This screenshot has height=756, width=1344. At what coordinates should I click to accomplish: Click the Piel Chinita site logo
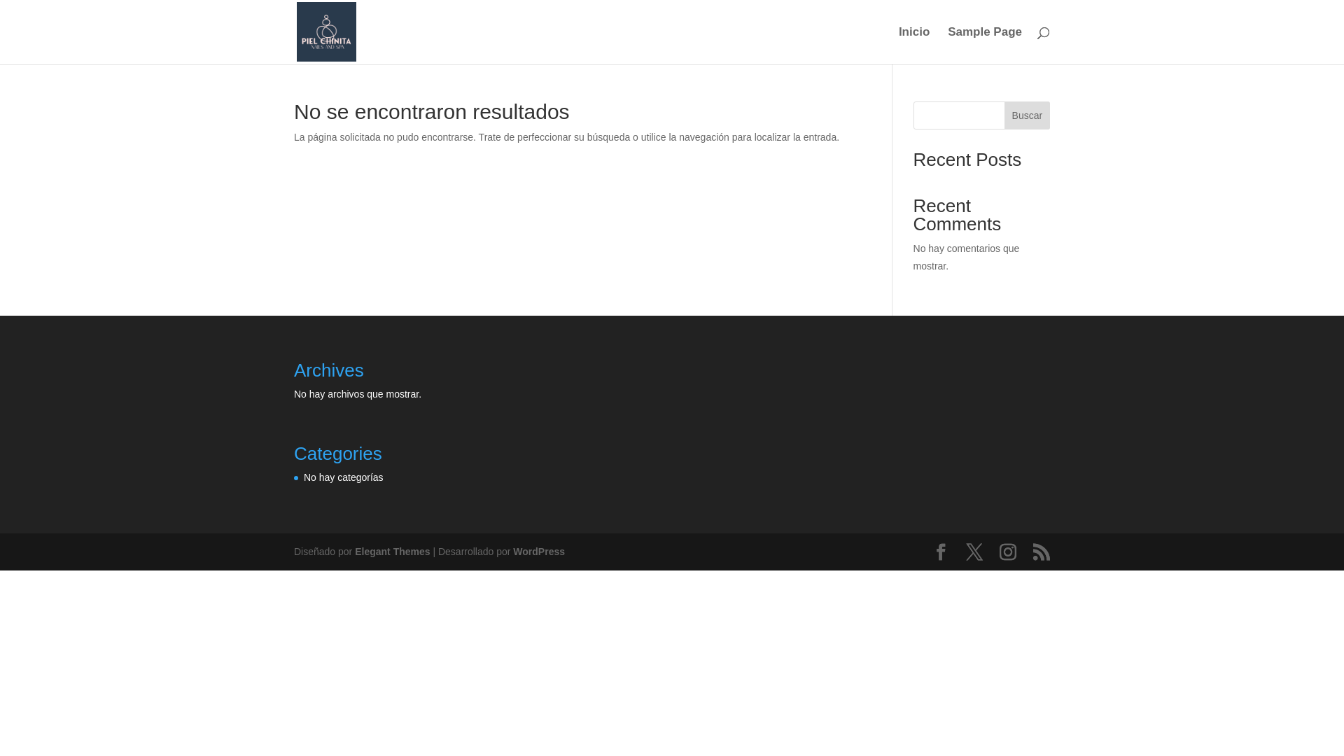(326, 31)
